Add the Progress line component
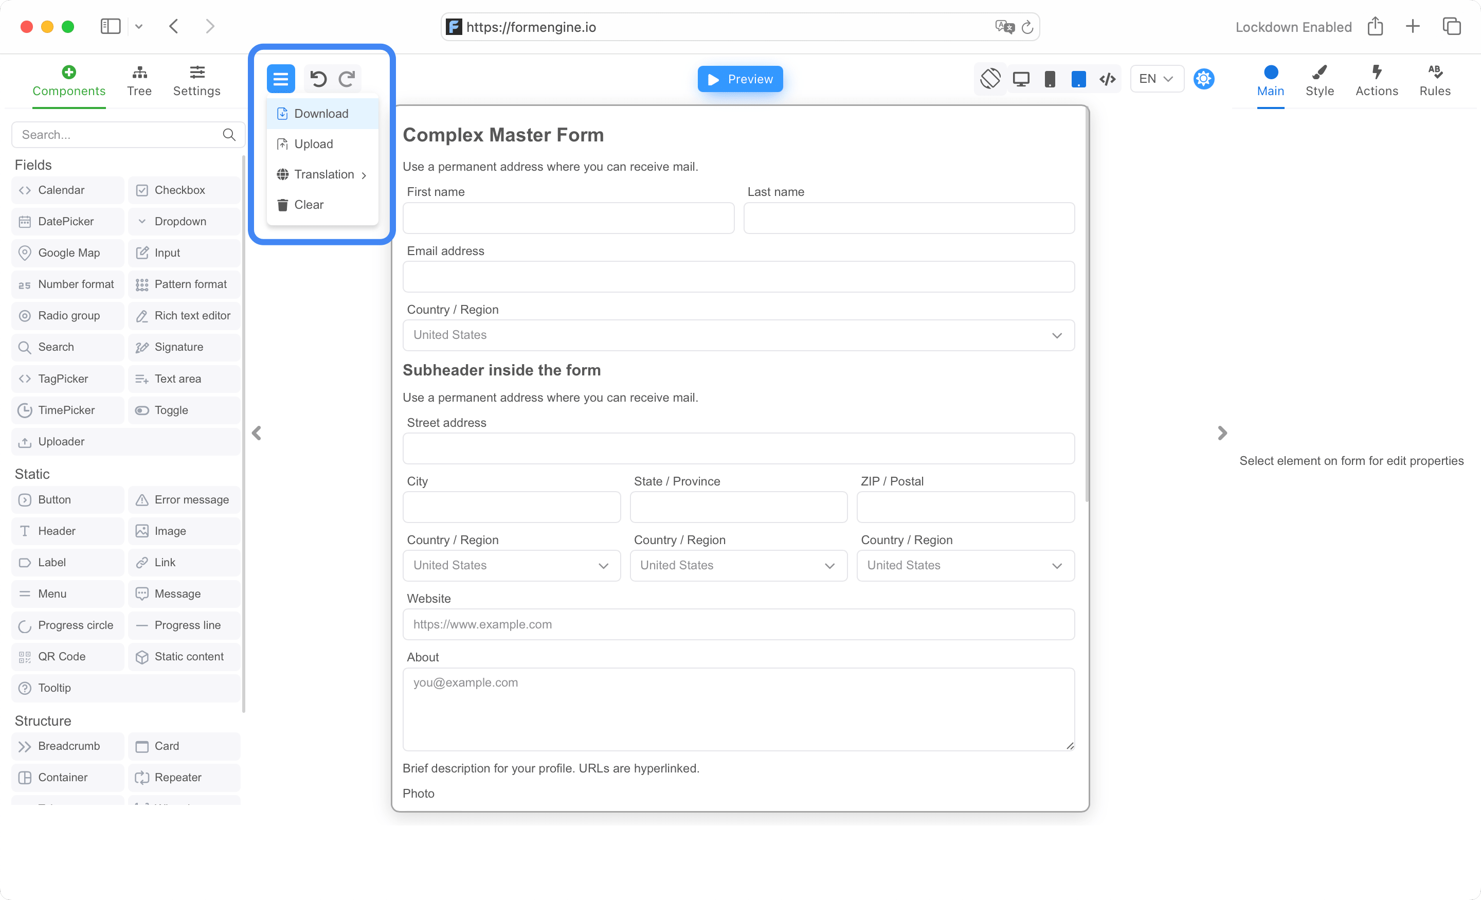 [x=184, y=625]
